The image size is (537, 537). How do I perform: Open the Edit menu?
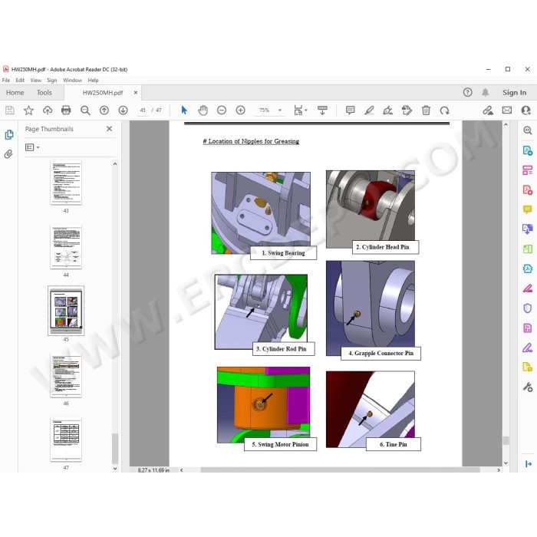pyautogui.click(x=20, y=80)
